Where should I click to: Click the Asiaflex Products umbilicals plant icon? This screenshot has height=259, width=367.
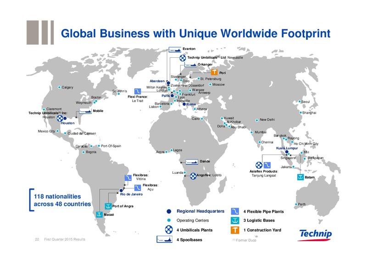(x=259, y=165)
